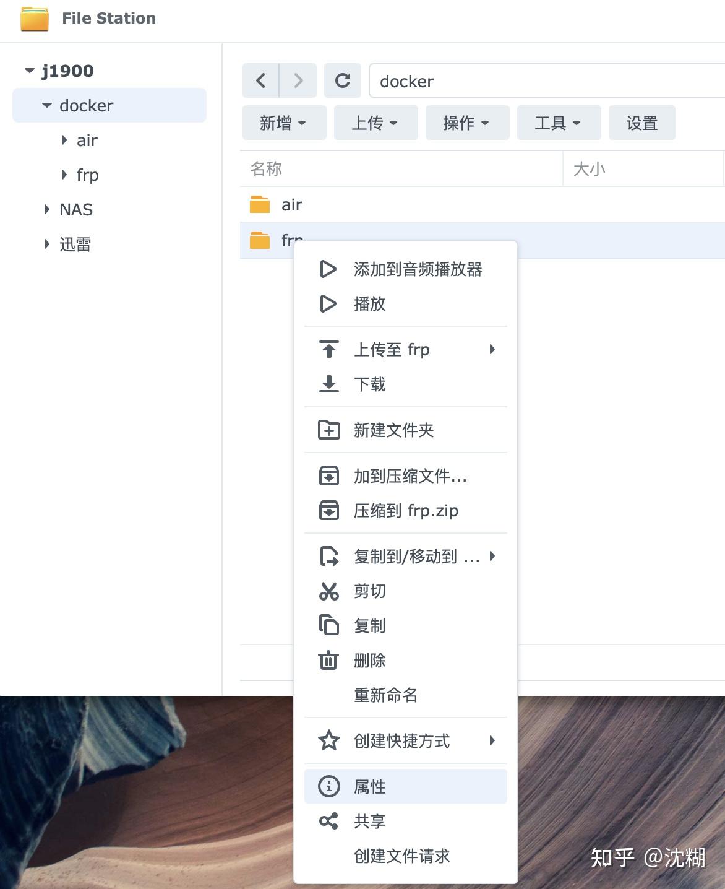Click the copy icon next to 复制
Screen dimensions: 725x889
pyautogui.click(x=328, y=626)
